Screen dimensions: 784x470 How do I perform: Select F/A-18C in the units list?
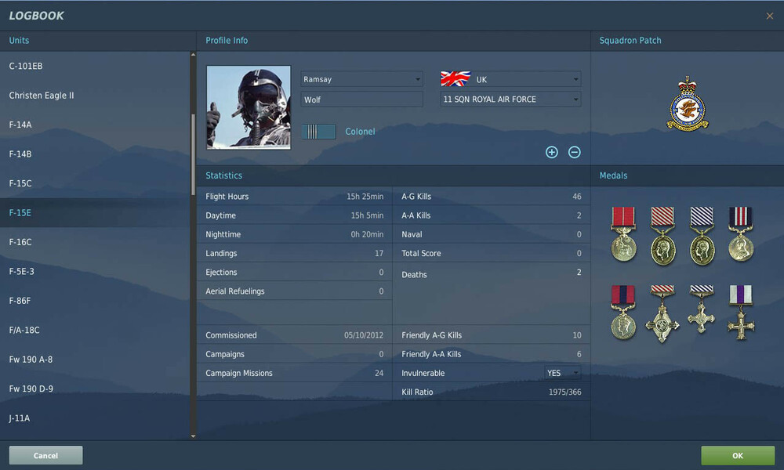pyautogui.click(x=95, y=330)
